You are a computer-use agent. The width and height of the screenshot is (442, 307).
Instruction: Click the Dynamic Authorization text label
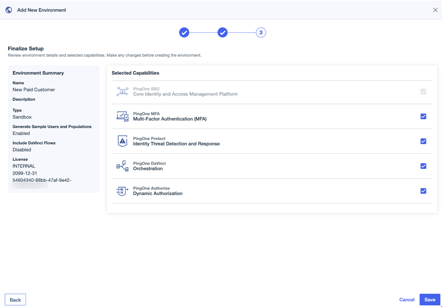click(x=158, y=193)
